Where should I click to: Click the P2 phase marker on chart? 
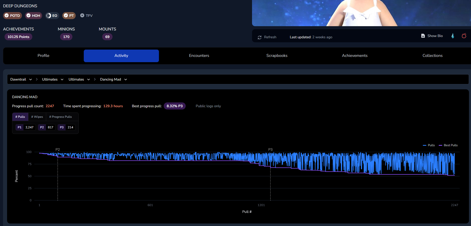[x=58, y=149]
